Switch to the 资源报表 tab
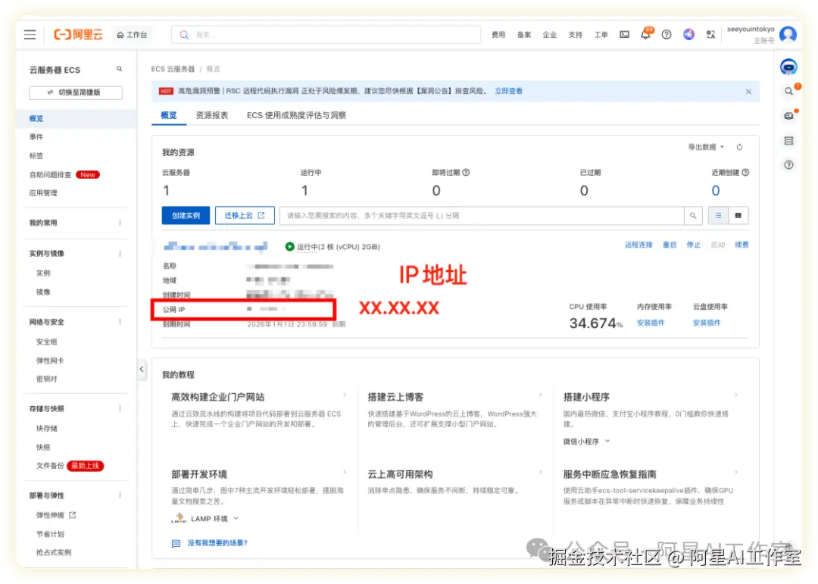Viewport: 818px width, 584px height. coord(212,115)
